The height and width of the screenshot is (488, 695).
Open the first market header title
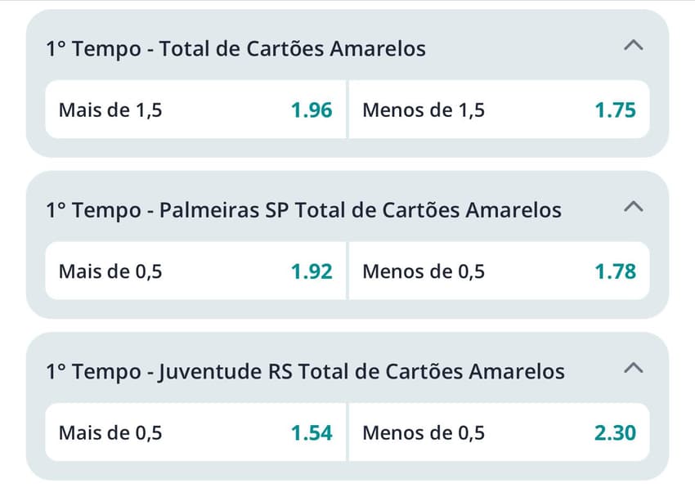[235, 48]
